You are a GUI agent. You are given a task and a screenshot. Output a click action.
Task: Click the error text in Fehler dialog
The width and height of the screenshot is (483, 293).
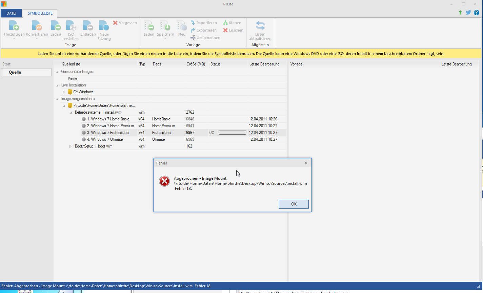click(240, 183)
